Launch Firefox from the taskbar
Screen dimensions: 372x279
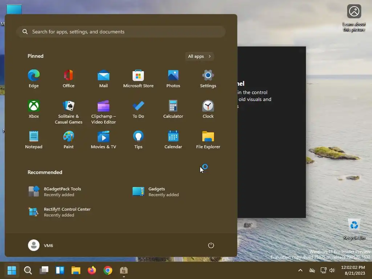coord(92,270)
